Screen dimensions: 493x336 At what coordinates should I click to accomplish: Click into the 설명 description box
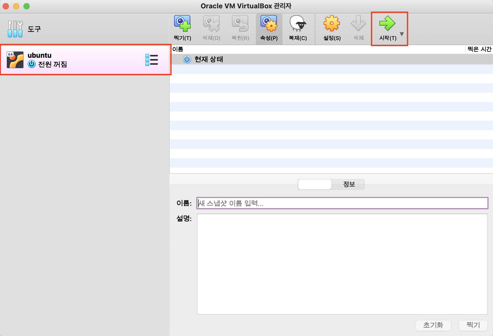tap(342, 264)
